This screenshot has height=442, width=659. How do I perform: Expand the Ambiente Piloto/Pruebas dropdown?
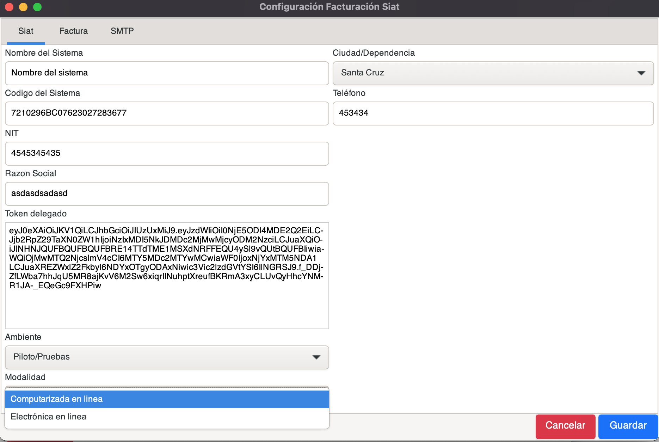point(167,357)
